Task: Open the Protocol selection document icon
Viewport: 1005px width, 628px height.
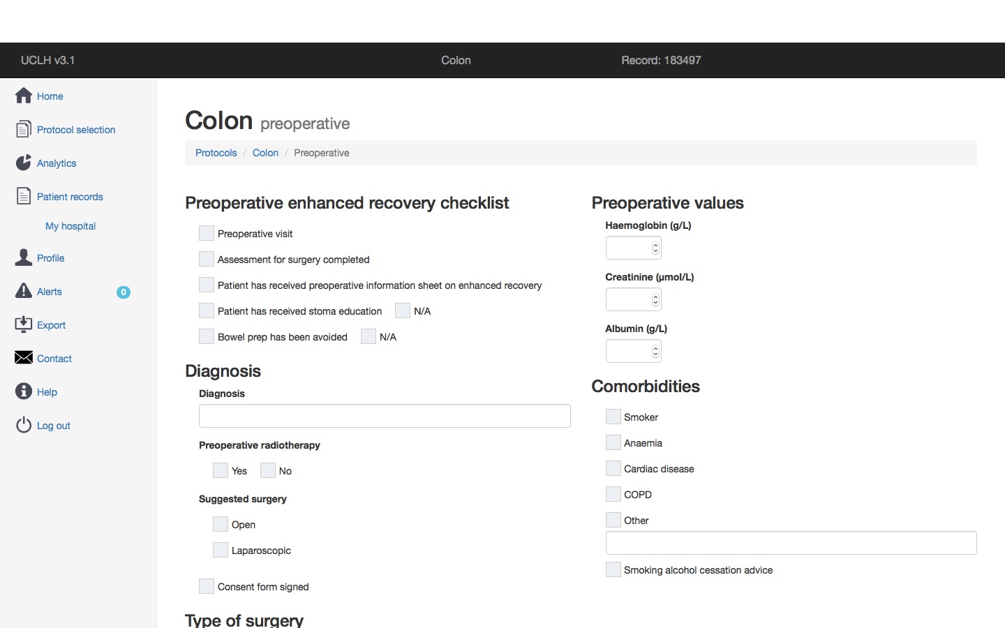Action: tap(24, 129)
